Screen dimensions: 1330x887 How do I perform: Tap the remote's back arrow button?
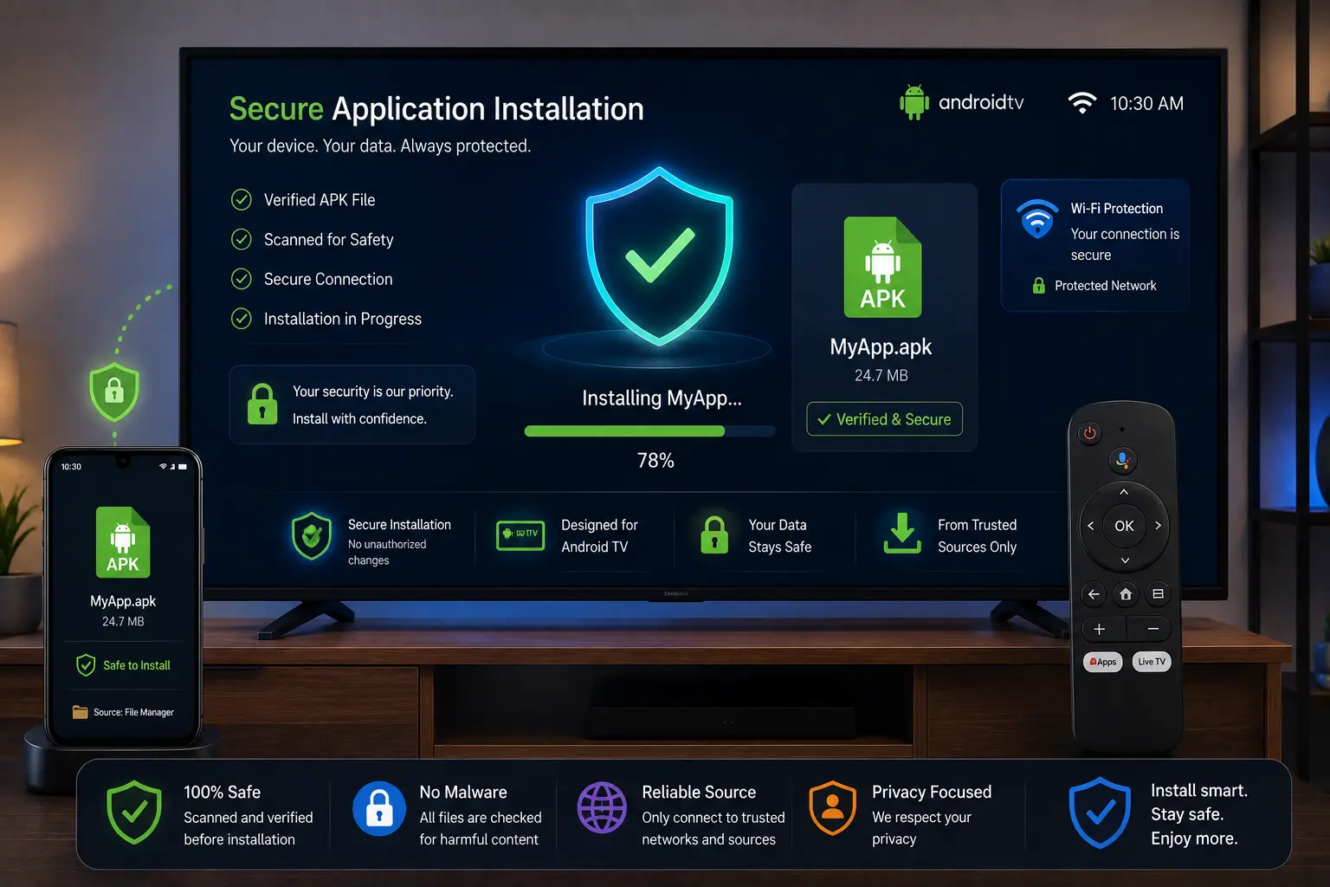[x=1094, y=594]
